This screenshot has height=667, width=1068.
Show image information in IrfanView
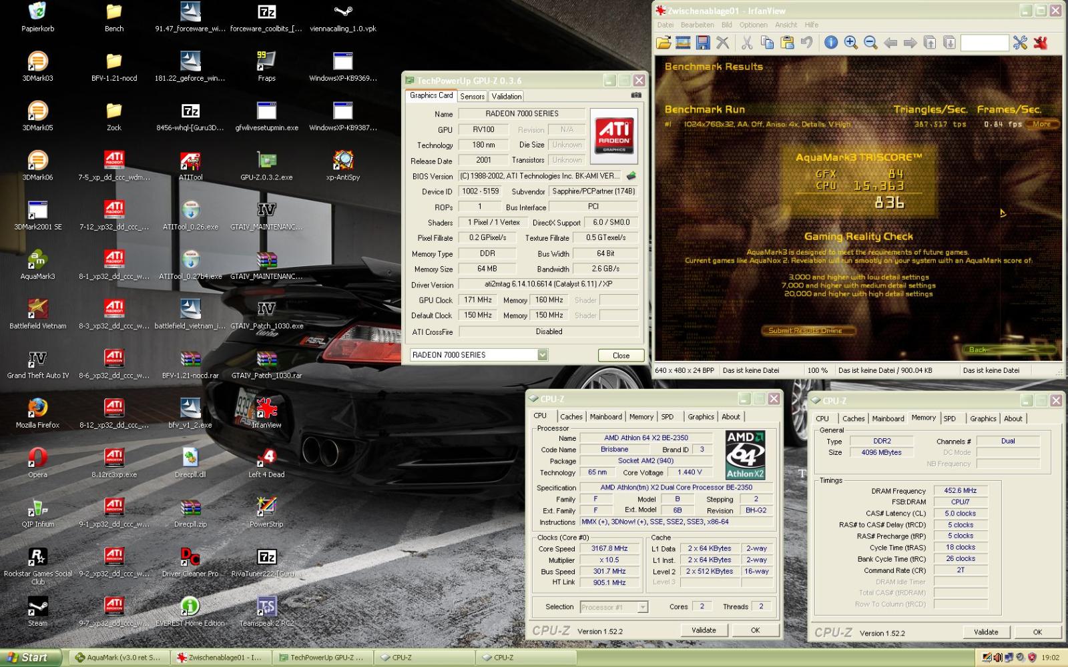coord(831,43)
